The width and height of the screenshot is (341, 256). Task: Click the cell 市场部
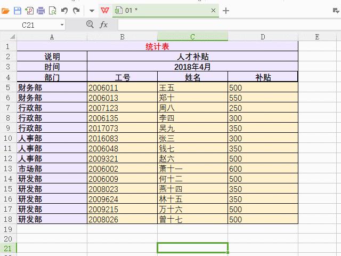(52, 169)
